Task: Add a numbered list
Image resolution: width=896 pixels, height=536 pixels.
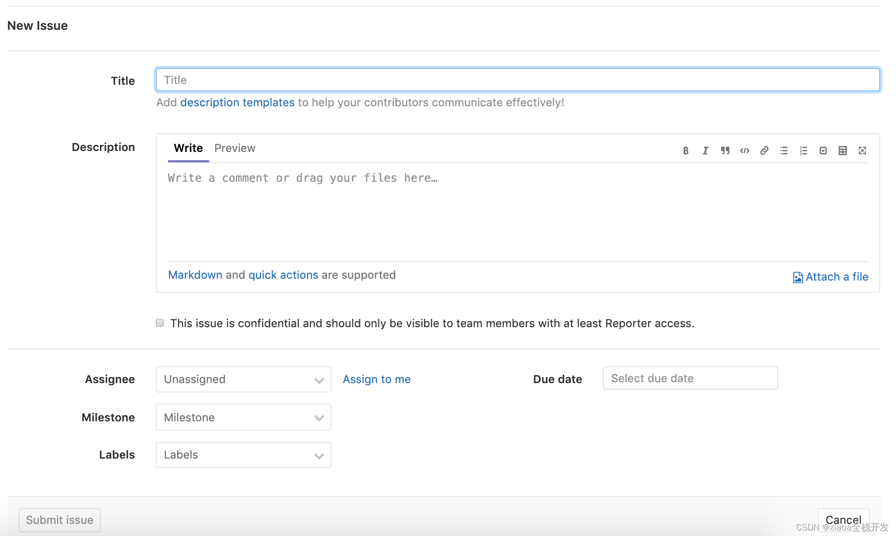Action: [804, 151]
